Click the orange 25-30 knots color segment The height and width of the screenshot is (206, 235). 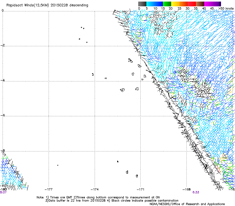[x=184, y=4]
